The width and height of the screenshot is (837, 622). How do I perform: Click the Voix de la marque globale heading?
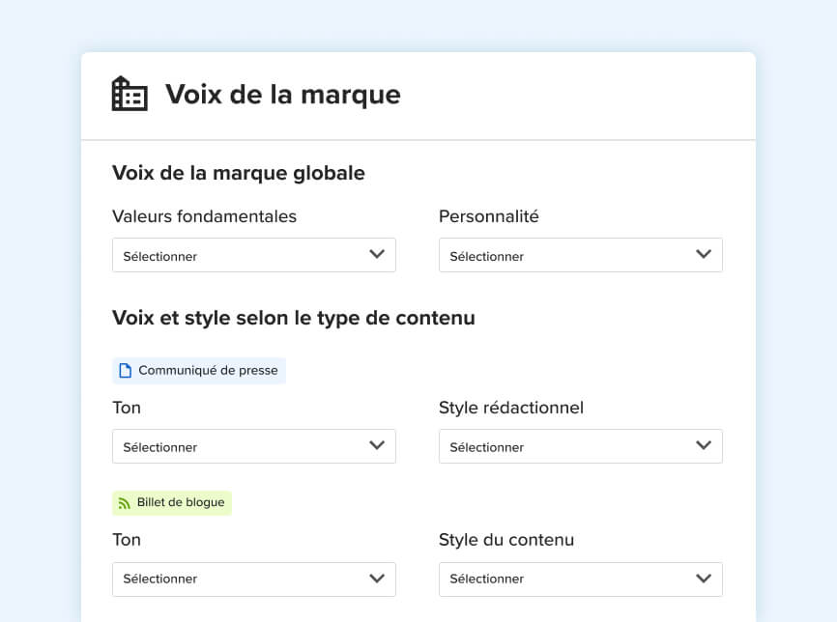pyautogui.click(x=239, y=174)
